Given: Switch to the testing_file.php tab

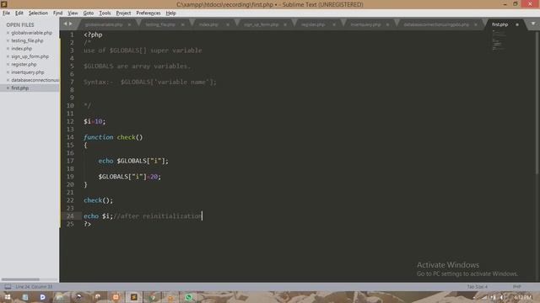Looking at the screenshot, I should click(160, 24).
